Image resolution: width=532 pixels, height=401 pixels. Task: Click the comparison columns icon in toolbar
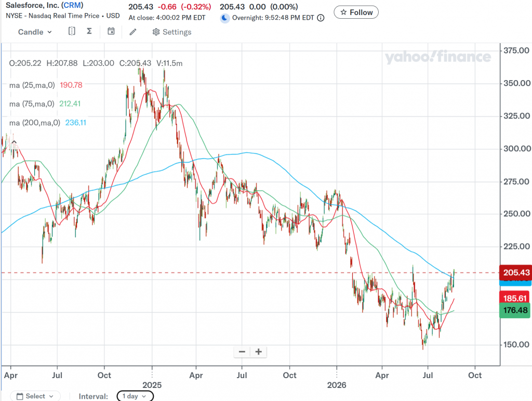tap(72, 31)
